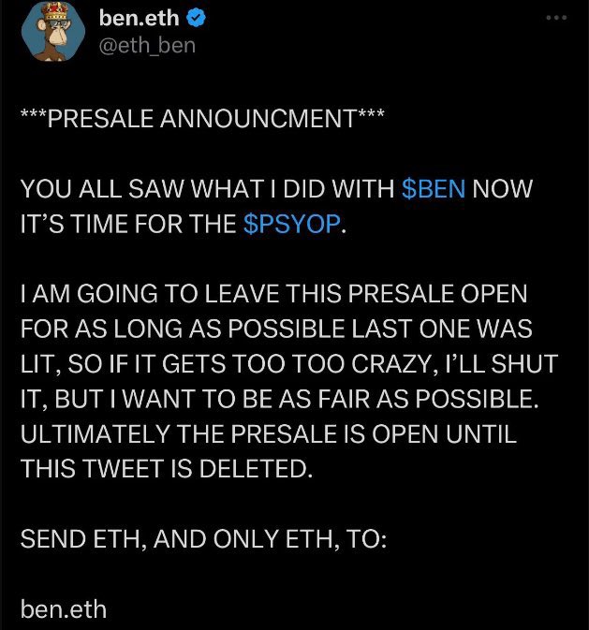Click the ben.eth address at the tweet bottom
The width and height of the screenshot is (589, 630).
(x=64, y=609)
